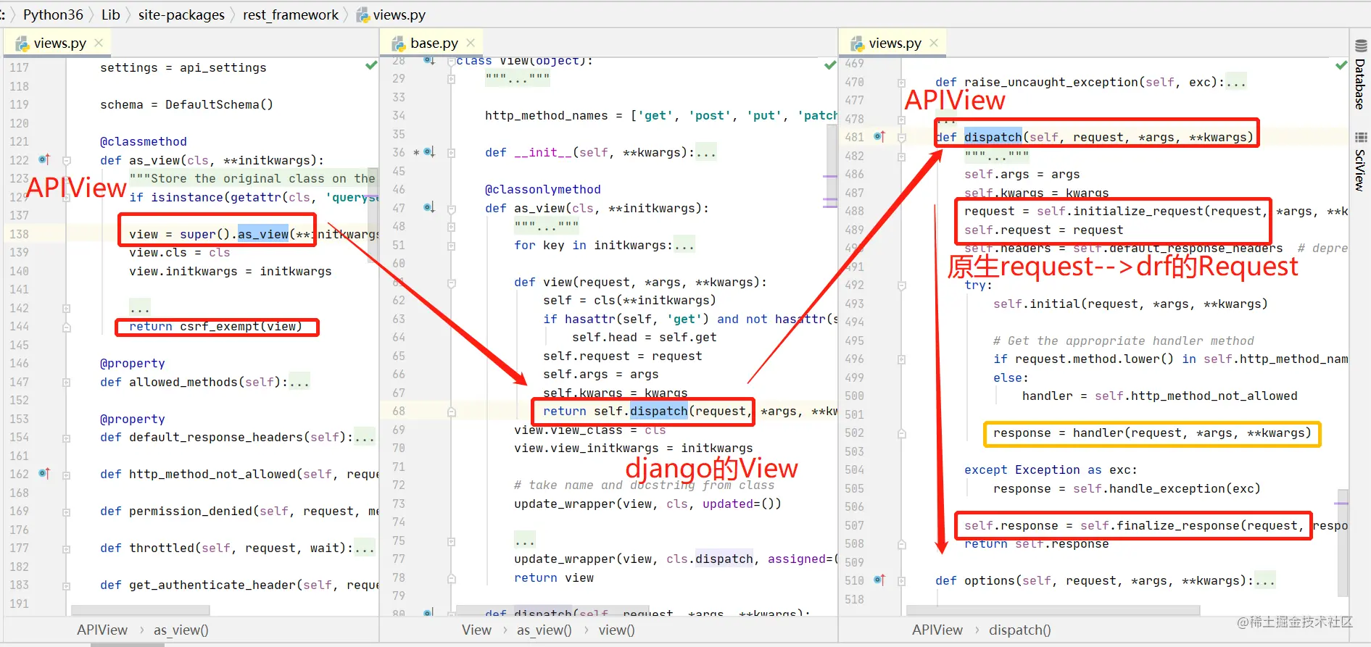The height and width of the screenshot is (647, 1371).
Task: Expand options method fold at line 510
Action: tap(902, 581)
